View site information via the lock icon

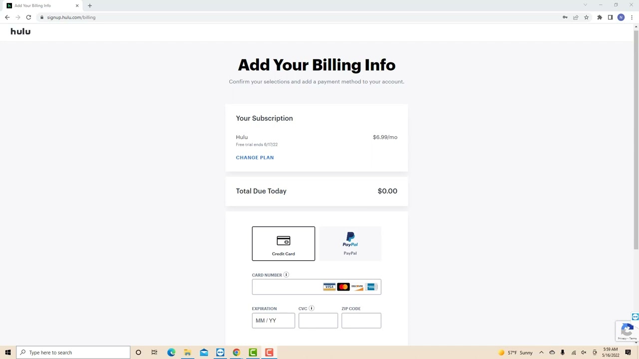(42, 17)
